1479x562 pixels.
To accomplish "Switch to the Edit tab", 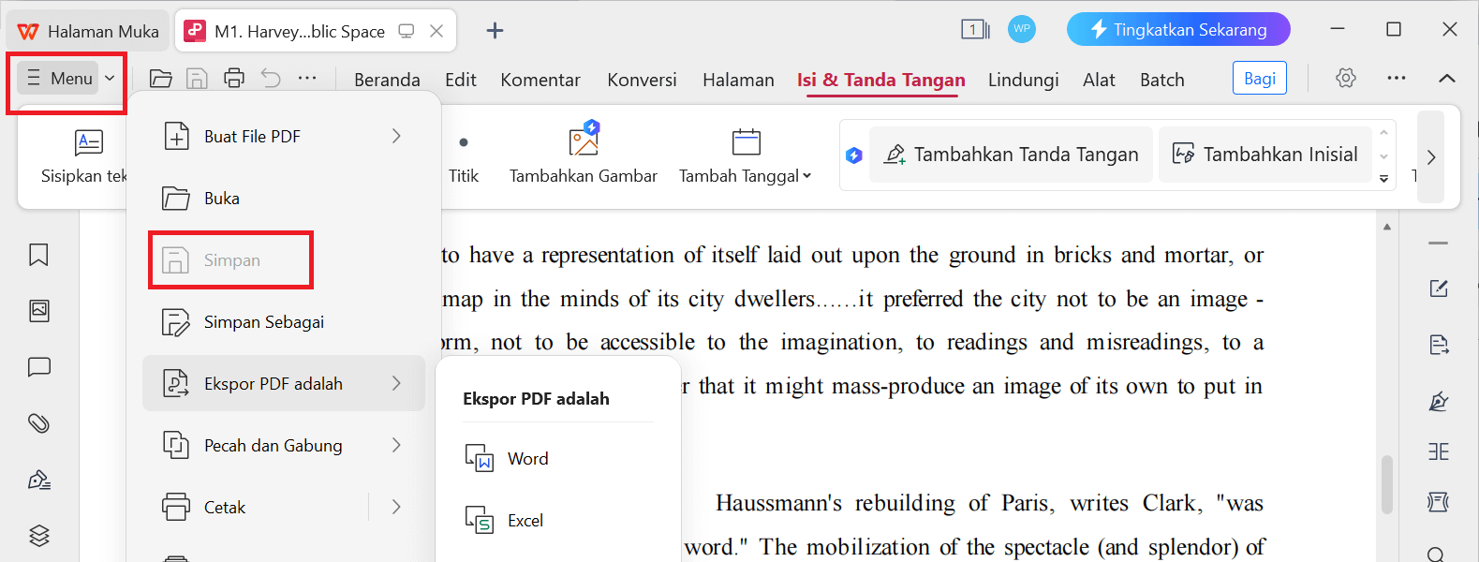I will pos(460,80).
